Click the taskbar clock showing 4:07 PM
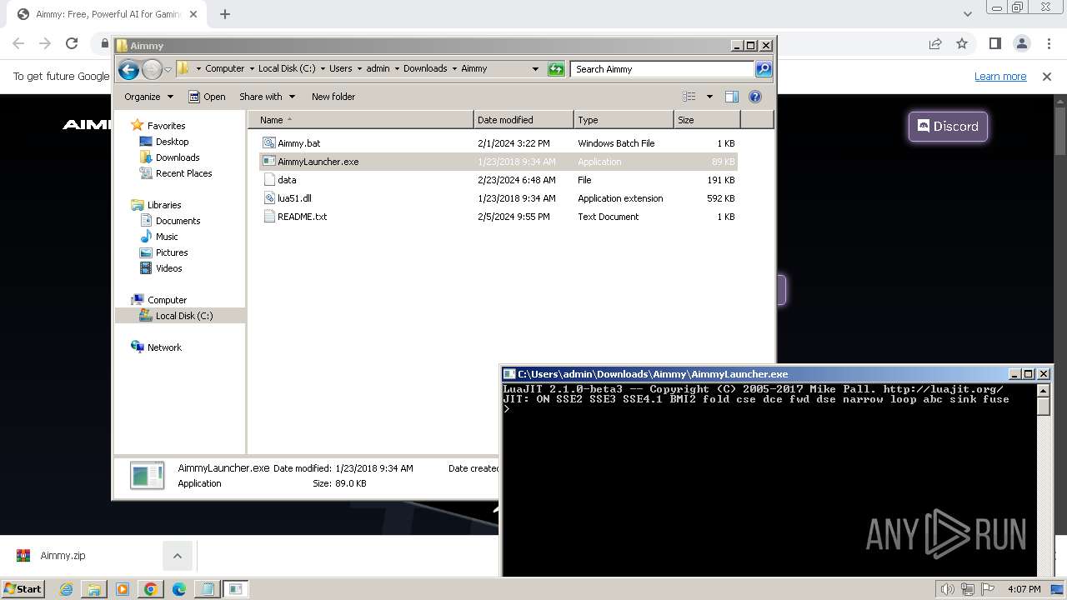 [x=1024, y=589]
